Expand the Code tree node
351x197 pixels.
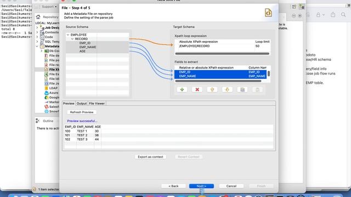[x=37, y=37]
